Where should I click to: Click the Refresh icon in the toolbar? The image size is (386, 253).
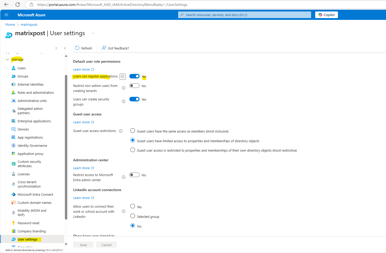click(x=77, y=48)
